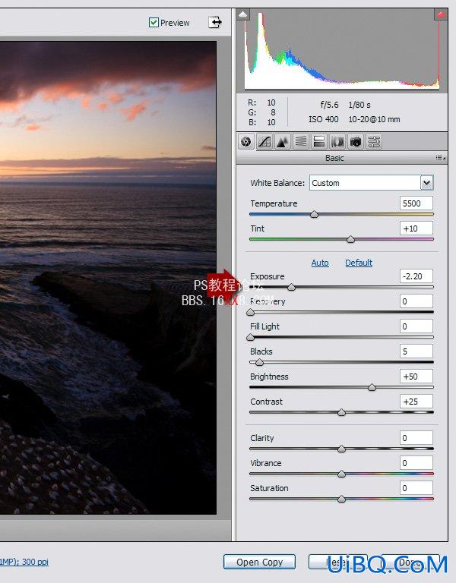This screenshot has height=583, width=456.
Task: Switch to the Tone Curve tab icon
Action: tap(264, 142)
